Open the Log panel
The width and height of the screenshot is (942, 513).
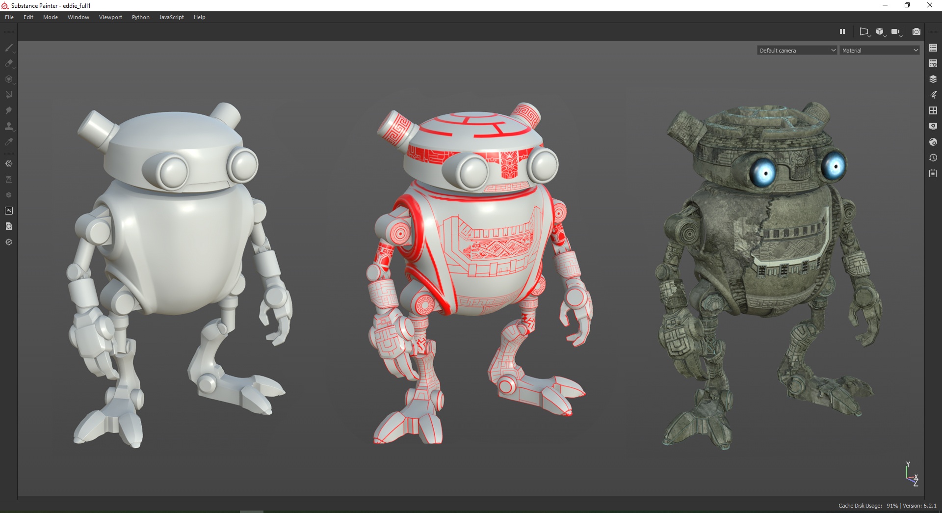pyautogui.click(x=933, y=173)
